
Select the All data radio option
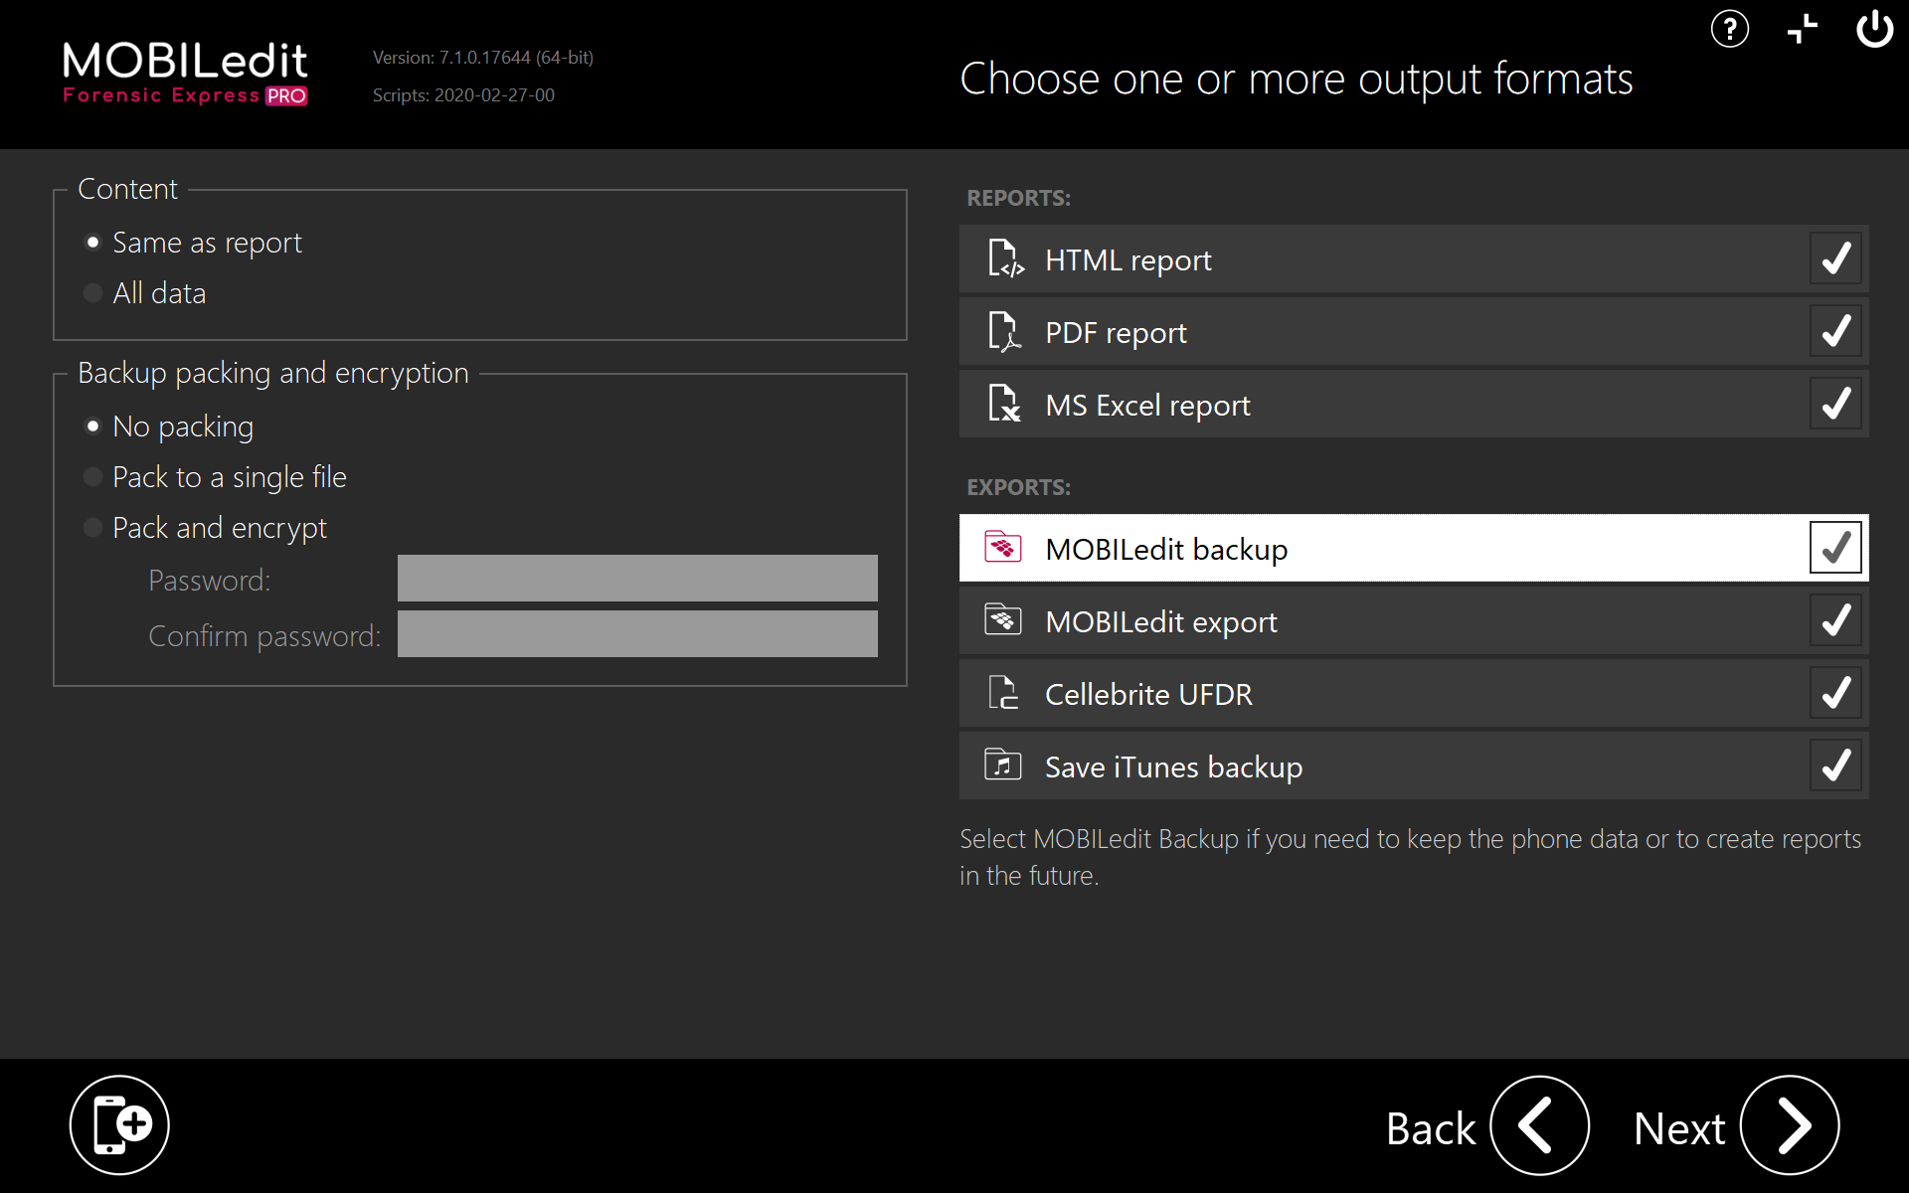pyautogui.click(x=93, y=293)
